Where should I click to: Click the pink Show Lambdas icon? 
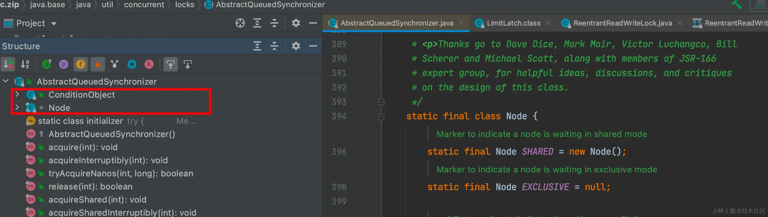(149, 64)
